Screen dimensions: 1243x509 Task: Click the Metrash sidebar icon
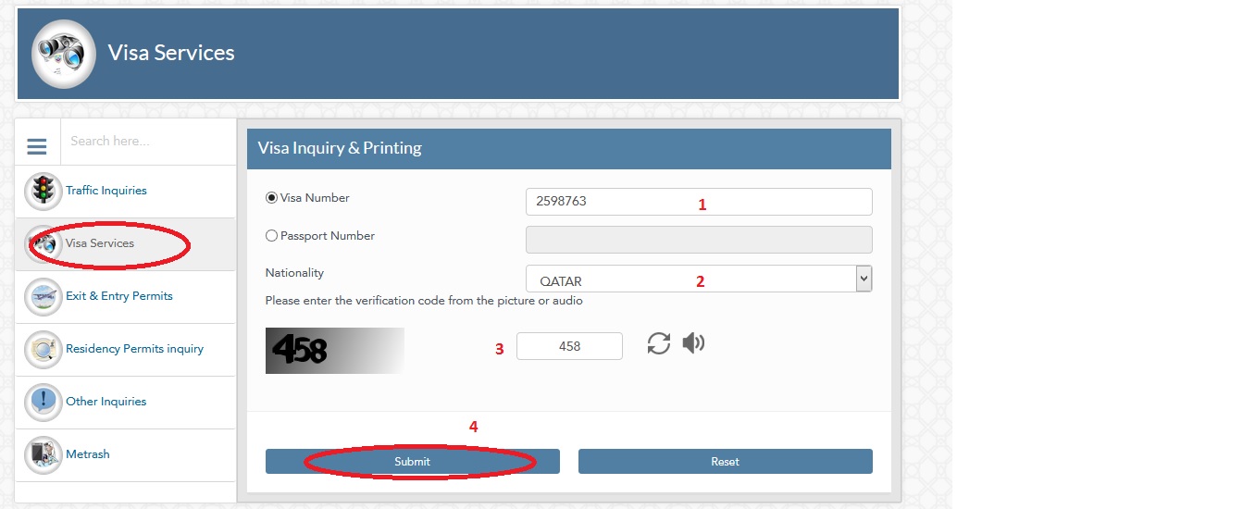point(43,455)
